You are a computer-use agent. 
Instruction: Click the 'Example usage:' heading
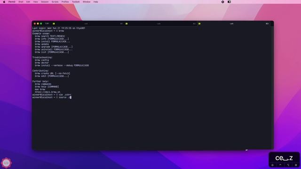click(41, 33)
